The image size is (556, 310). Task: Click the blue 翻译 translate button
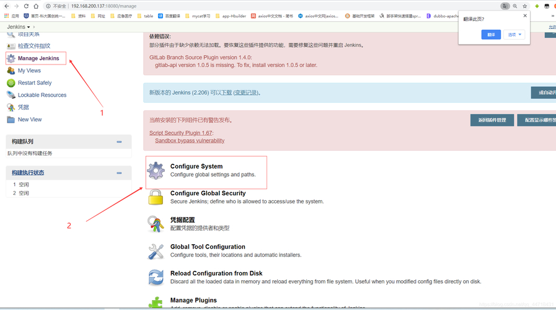pos(491,34)
